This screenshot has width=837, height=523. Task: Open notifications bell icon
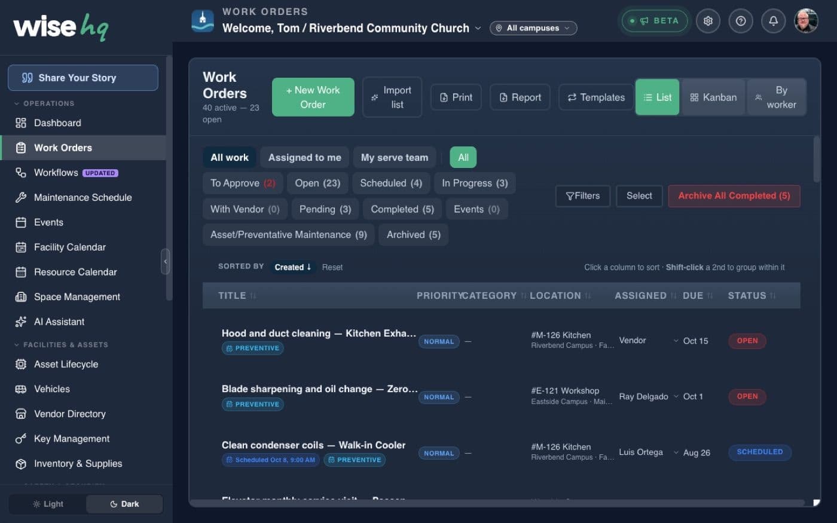tap(773, 21)
